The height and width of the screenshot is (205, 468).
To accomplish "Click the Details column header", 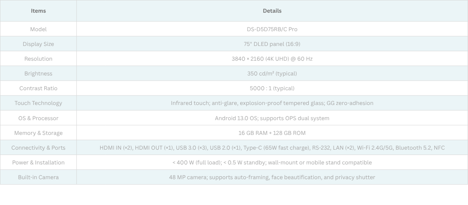I will [x=272, y=11].
